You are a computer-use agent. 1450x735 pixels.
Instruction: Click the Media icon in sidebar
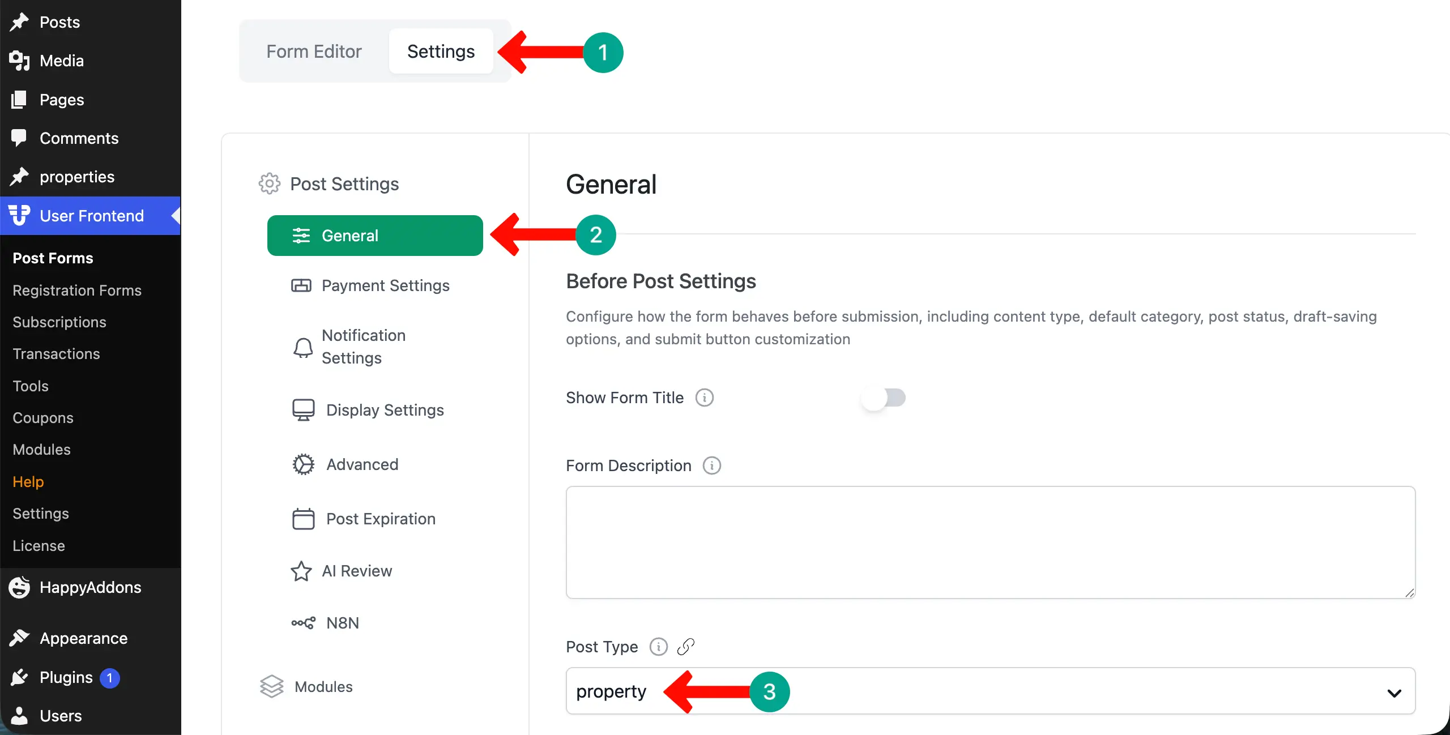pyautogui.click(x=19, y=61)
